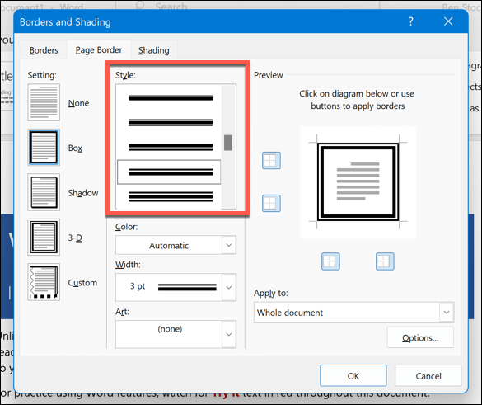The width and height of the screenshot is (482, 405).
Task: Click the None setting label
Action: point(78,103)
